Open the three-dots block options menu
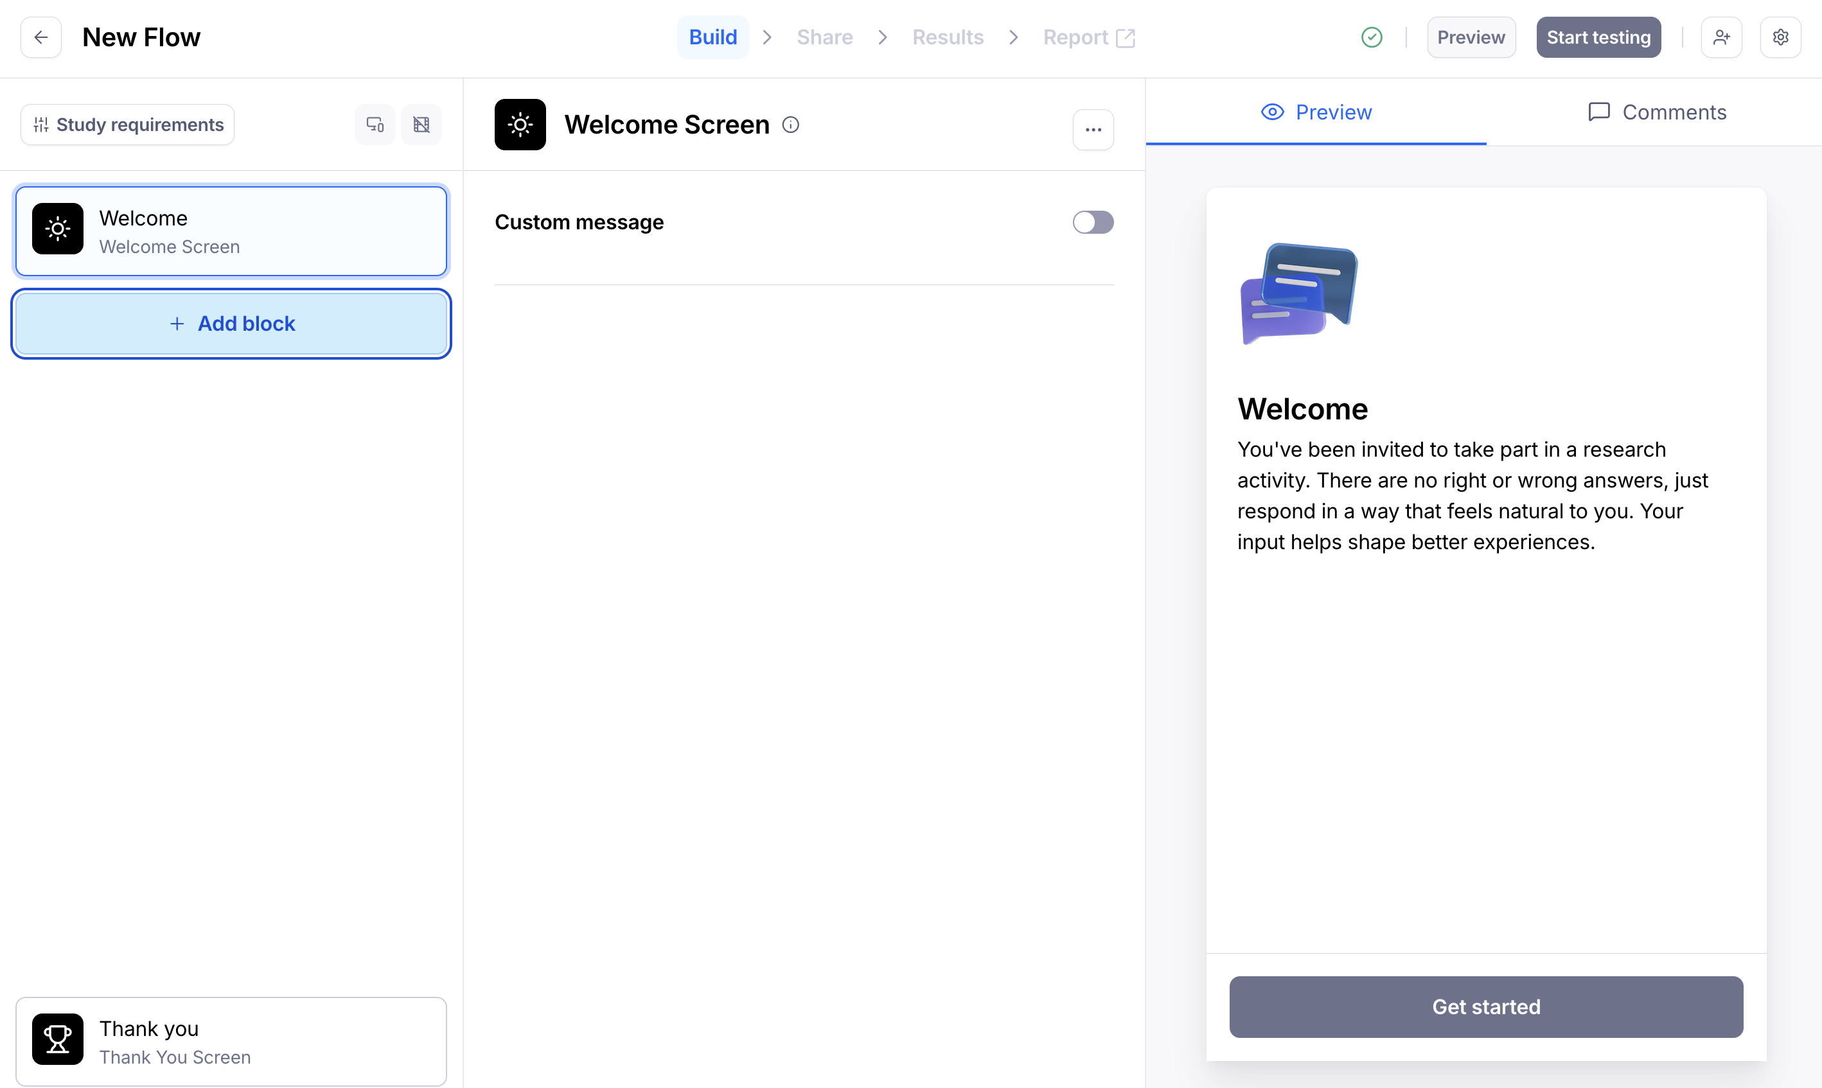The width and height of the screenshot is (1822, 1088). pos(1092,130)
